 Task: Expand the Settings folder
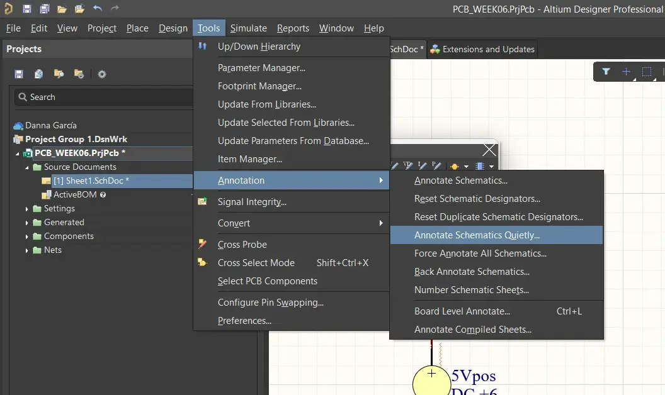(x=26, y=209)
